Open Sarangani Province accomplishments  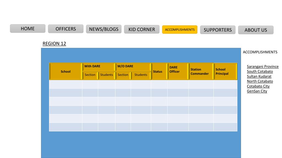tap(262, 66)
